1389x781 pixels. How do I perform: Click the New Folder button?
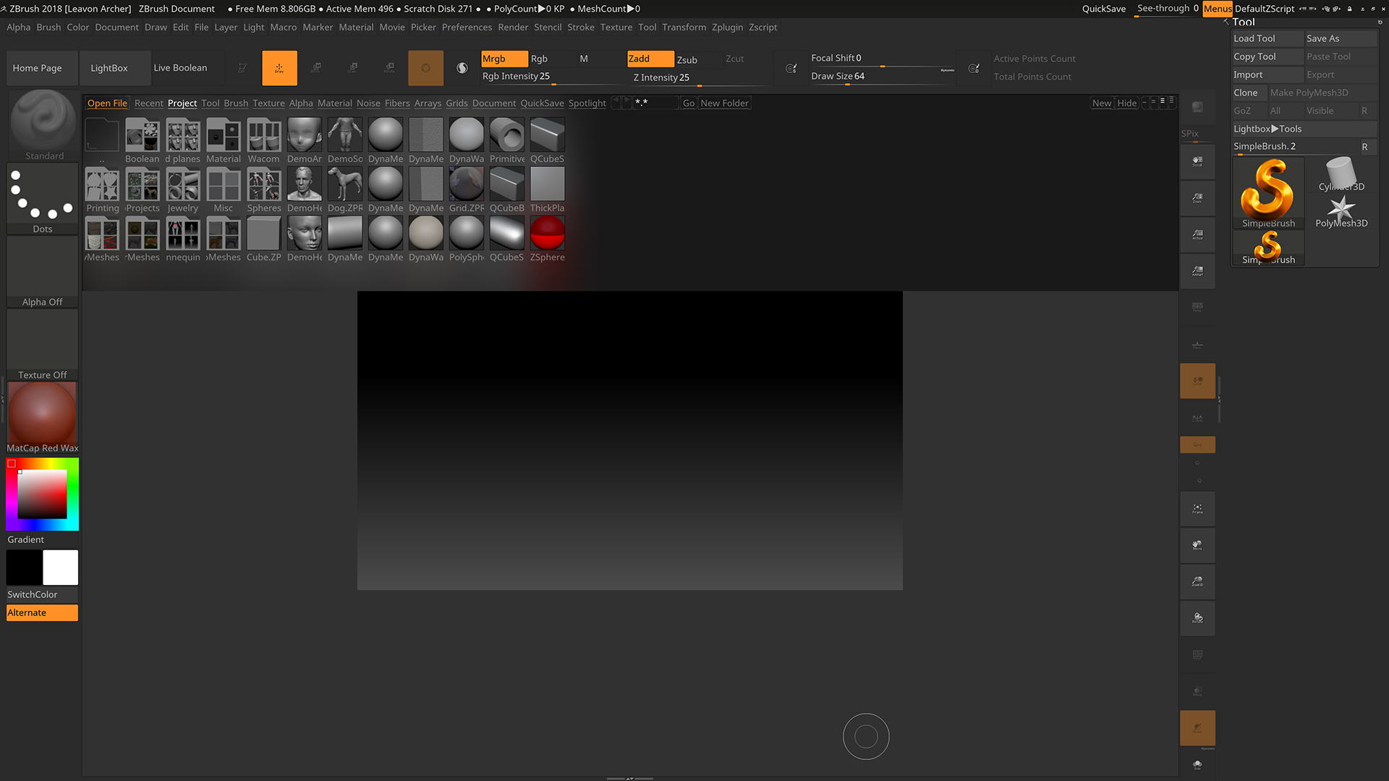pyautogui.click(x=724, y=103)
